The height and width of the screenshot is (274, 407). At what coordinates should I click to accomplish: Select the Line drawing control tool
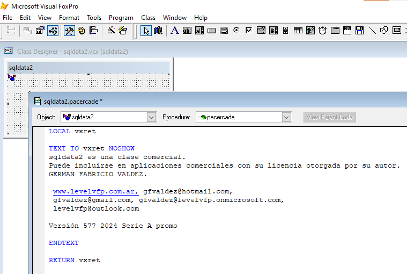(x=372, y=31)
